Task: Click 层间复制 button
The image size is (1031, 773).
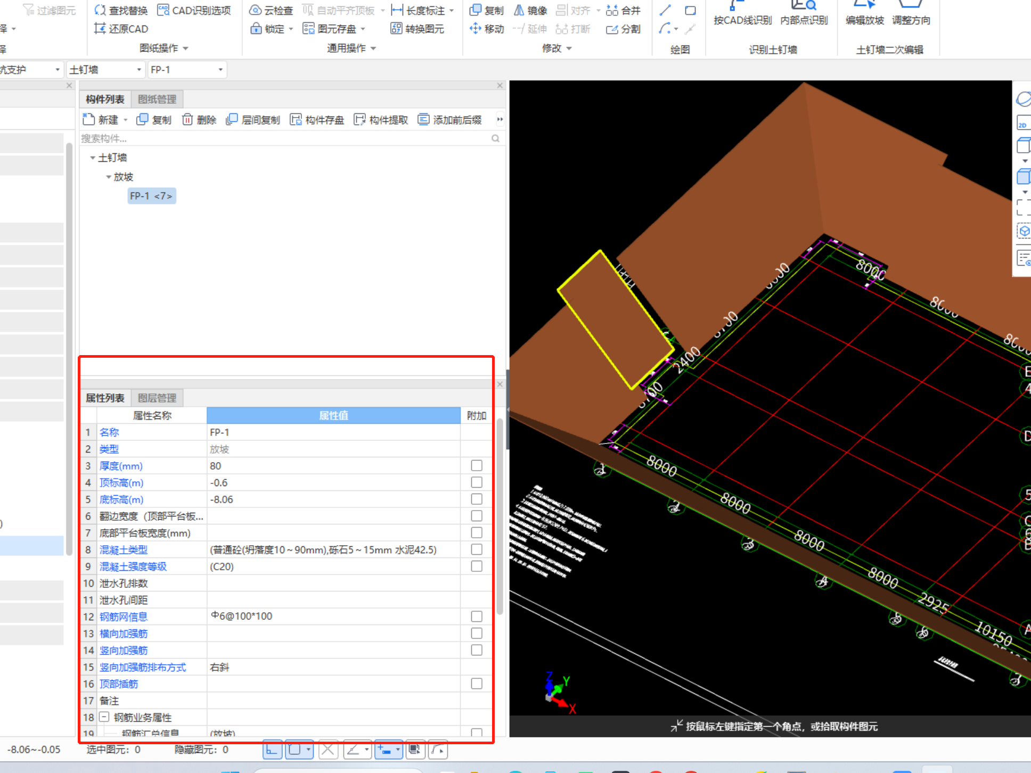Action: [x=253, y=120]
